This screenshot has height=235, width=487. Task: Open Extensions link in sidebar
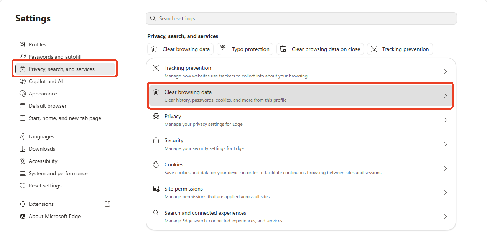coord(65,204)
